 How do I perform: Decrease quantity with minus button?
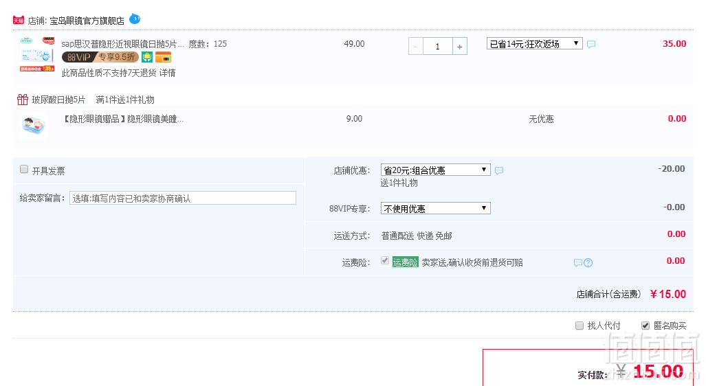point(415,46)
